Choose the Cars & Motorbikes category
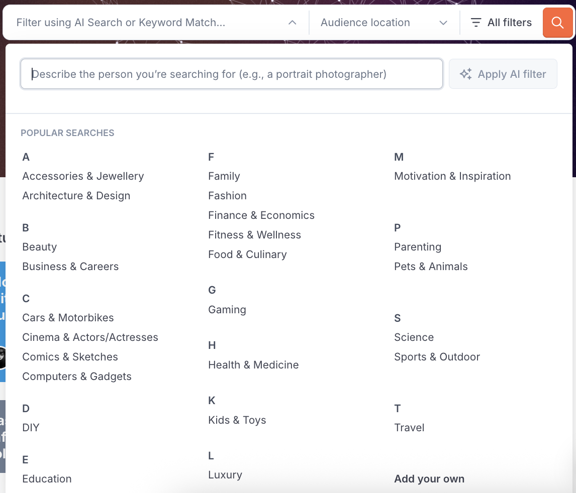Screen dimensions: 576x493 click(x=68, y=318)
